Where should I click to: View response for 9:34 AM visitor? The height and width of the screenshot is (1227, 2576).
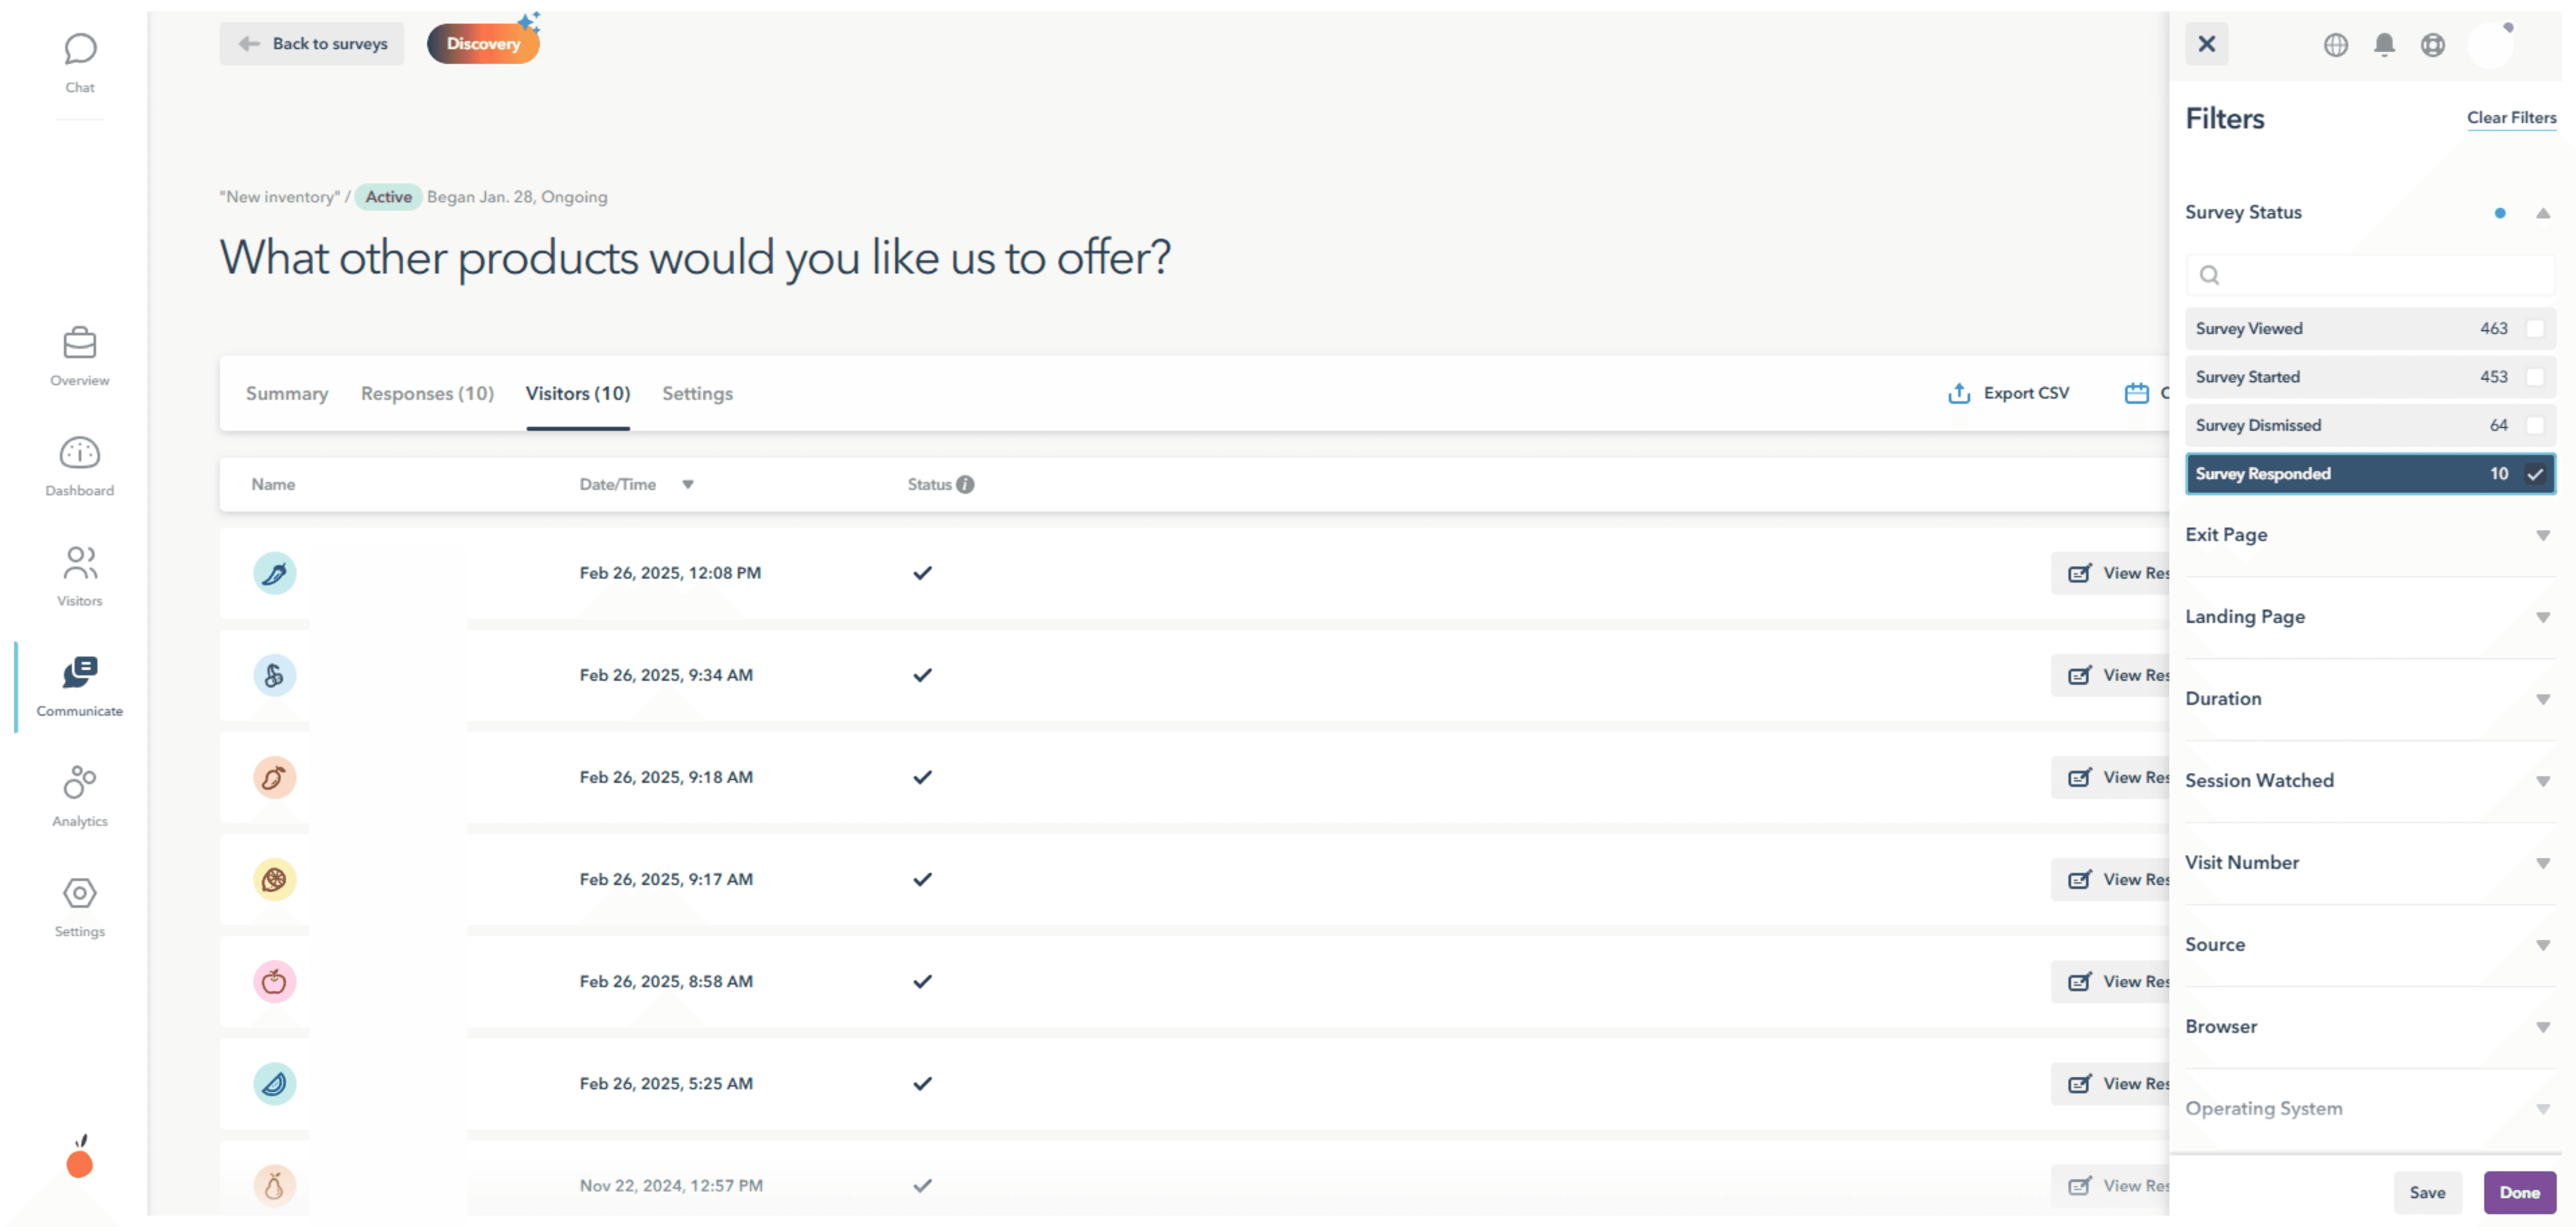pyautogui.click(x=2110, y=675)
